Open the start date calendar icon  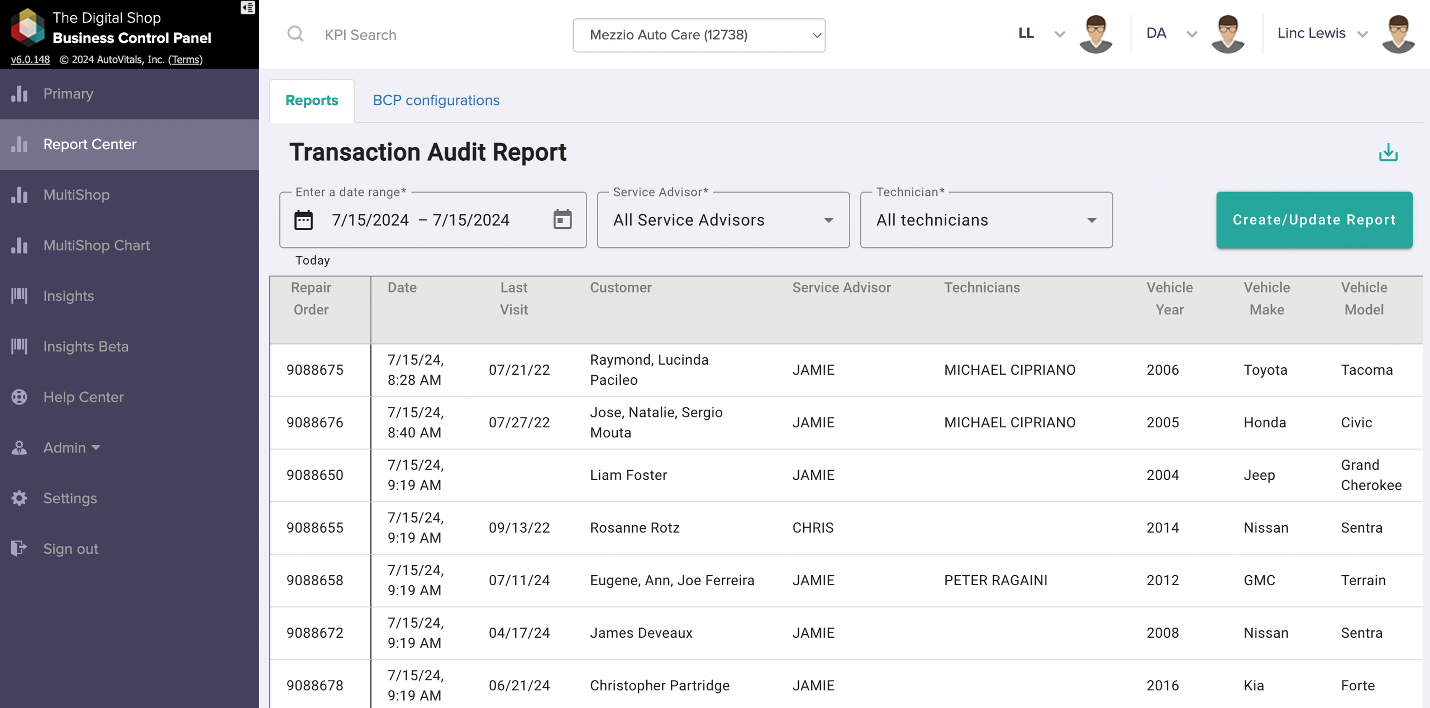[303, 220]
